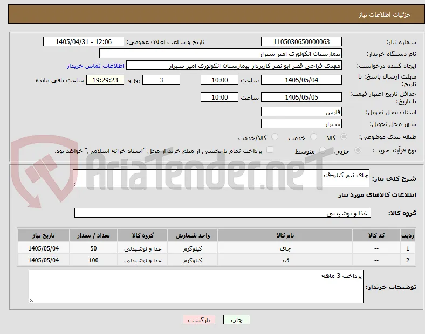Click the قند item name cell
The width and height of the screenshot is (425, 334).
[285, 260]
